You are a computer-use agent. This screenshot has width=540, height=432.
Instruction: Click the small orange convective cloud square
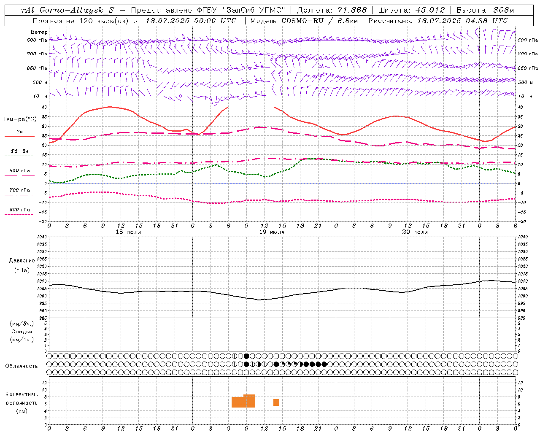coord(276,402)
